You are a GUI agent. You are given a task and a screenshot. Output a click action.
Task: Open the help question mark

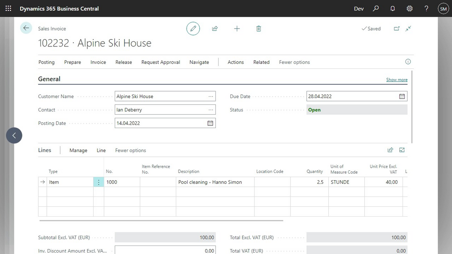pos(426,9)
